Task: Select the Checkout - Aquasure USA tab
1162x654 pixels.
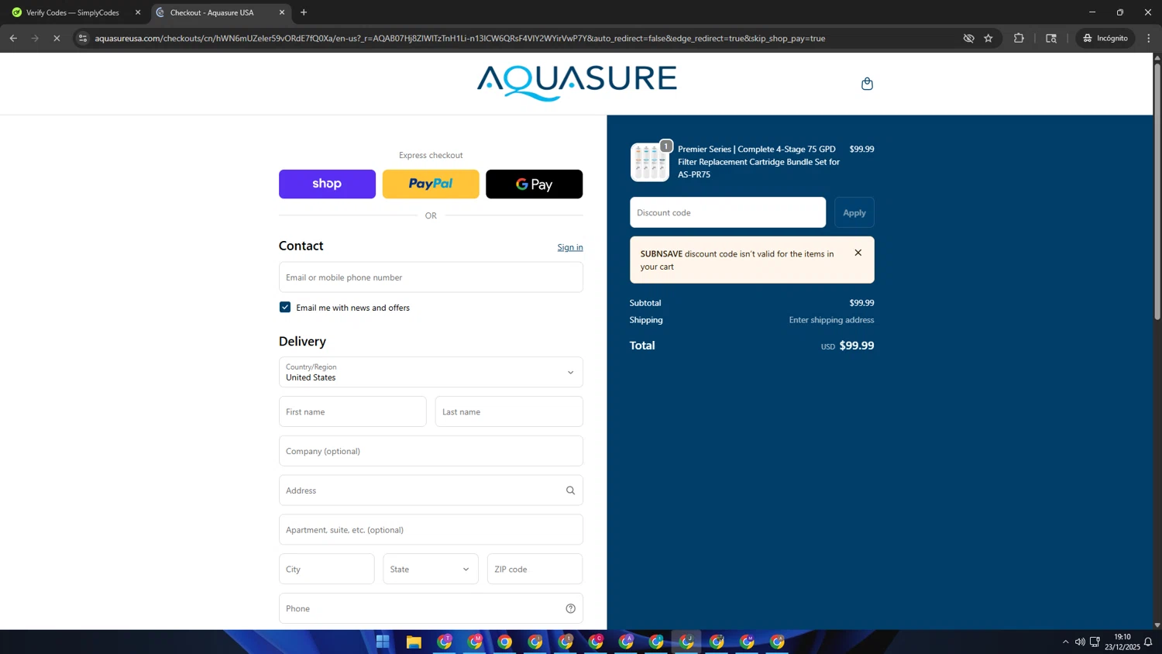Action: click(x=212, y=12)
